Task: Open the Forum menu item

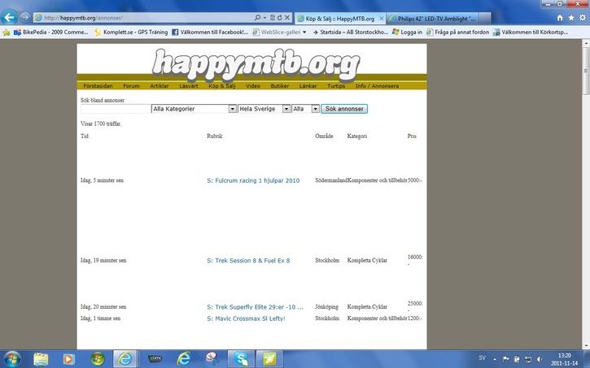Action: click(x=131, y=85)
